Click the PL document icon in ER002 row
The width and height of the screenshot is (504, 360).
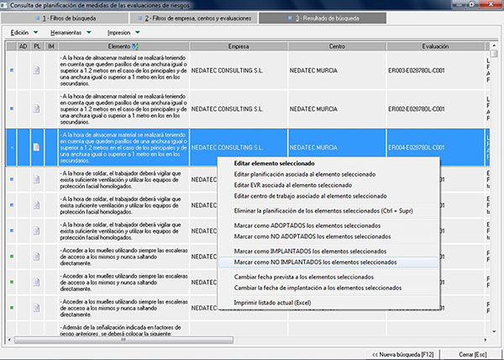(x=37, y=109)
